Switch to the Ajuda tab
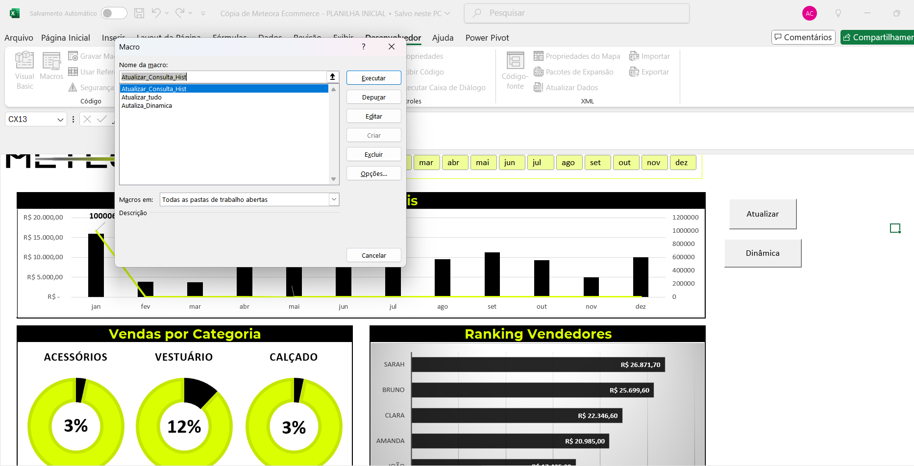The image size is (914, 466). point(443,38)
